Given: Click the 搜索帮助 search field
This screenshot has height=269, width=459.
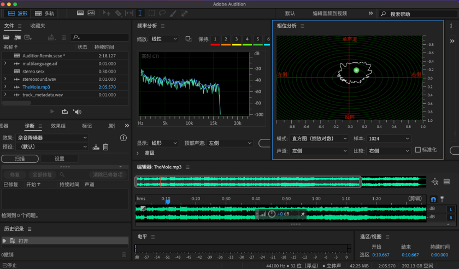Looking at the screenshot, I should coord(419,14).
